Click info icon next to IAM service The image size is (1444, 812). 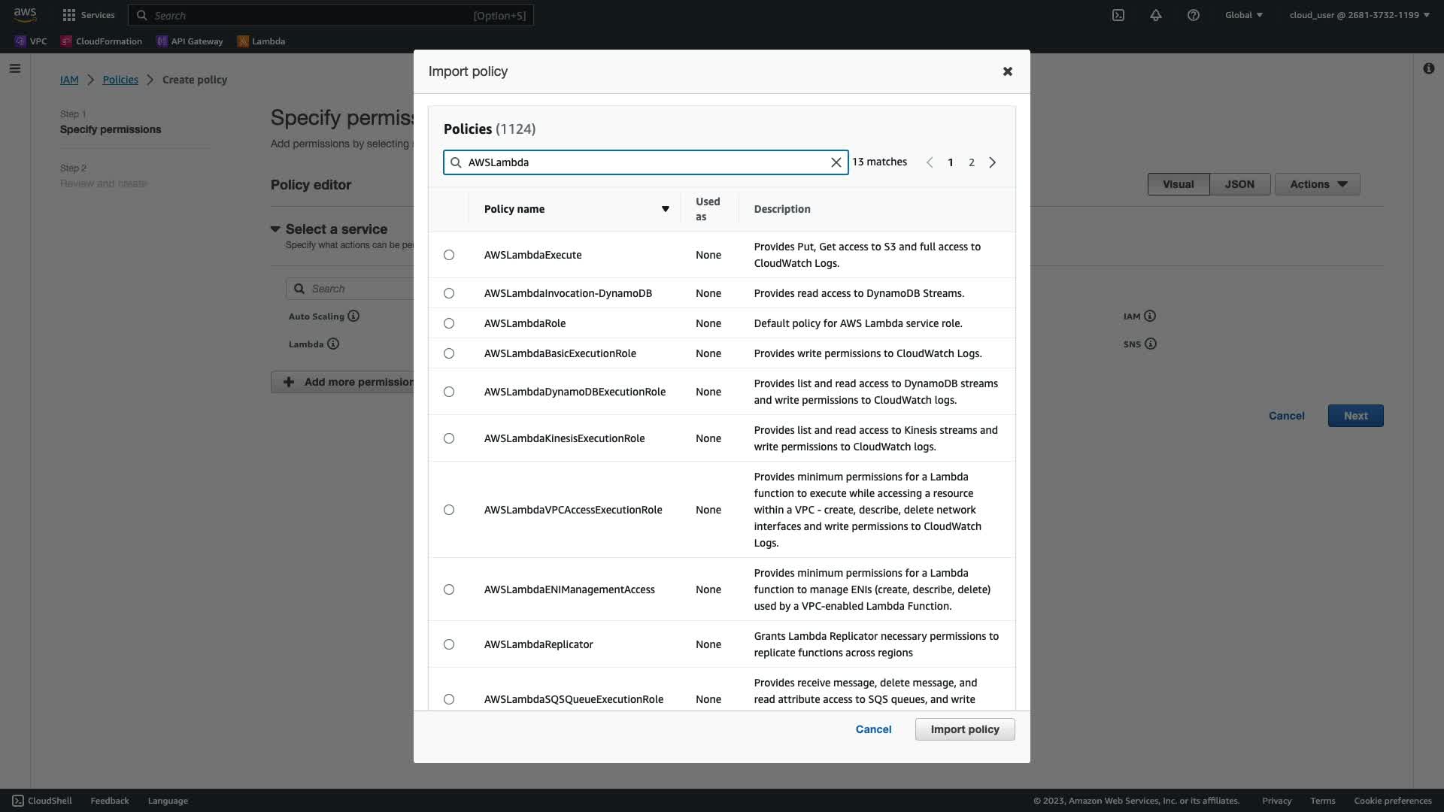(x=1150, y=317)
